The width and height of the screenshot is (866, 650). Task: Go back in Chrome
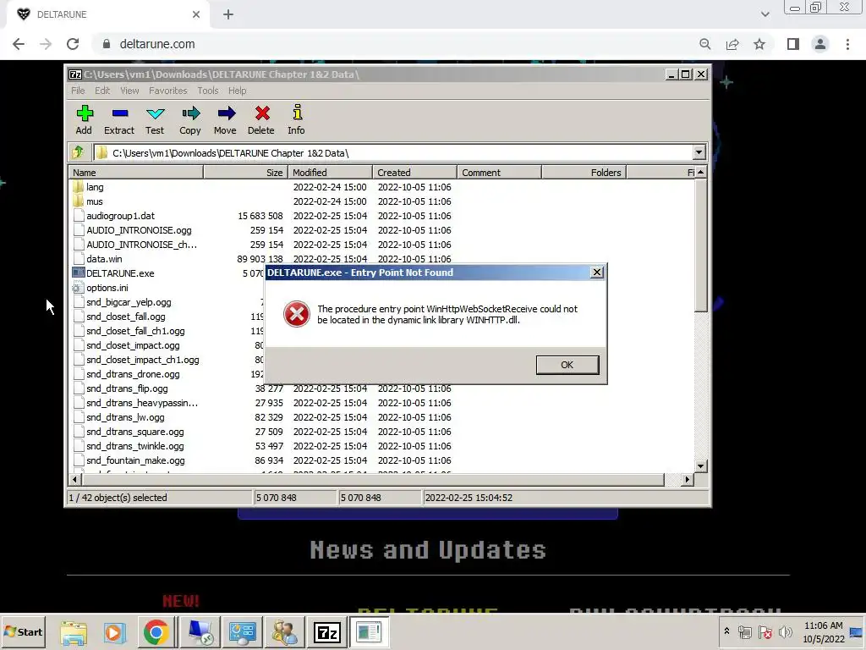pos(19,44)
